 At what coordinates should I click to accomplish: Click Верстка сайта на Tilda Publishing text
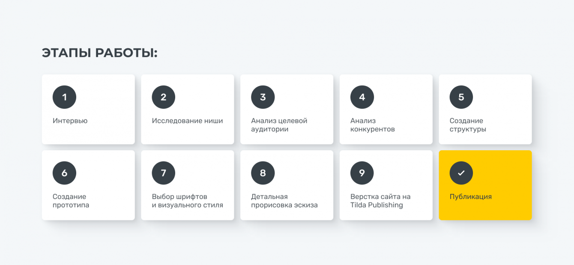[x=380, y=201]
